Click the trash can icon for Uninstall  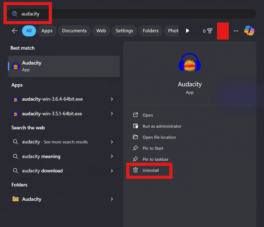point(135,170)
